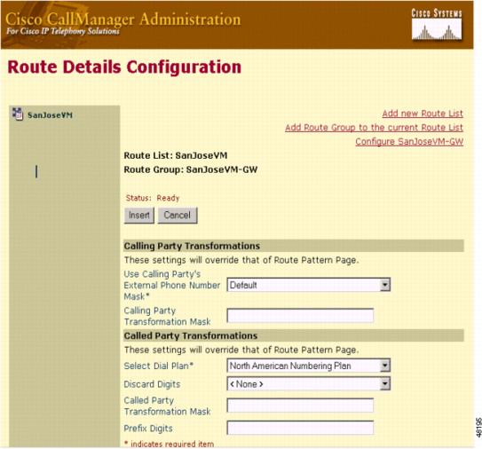Open the Configure SanJoseVM-GW link
Screen dimensions: 482x449
[409, 142]
